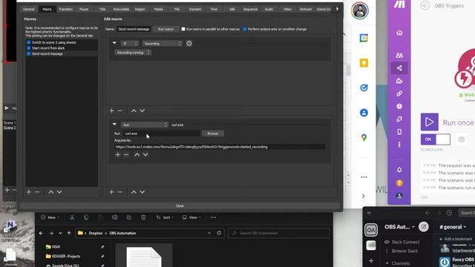The height and width of the screenshot is (267, 475).
Task: Open Team in the Make sidebar
Action: point(399,55)
